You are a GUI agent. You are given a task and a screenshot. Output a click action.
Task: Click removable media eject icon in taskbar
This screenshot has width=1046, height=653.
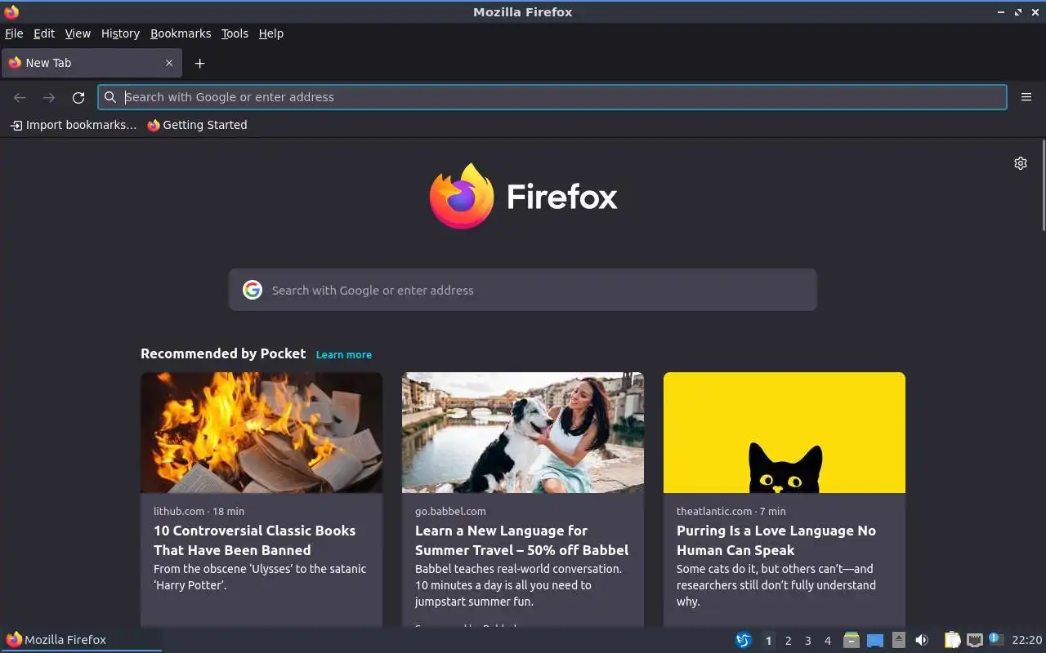tap(898, 640)
